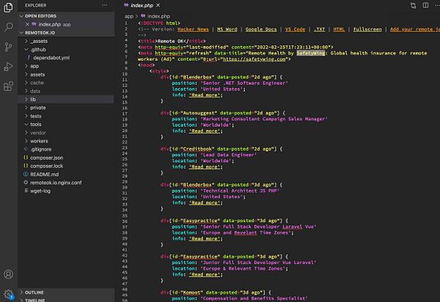Open the Extensions view
The image size is (440, 302).
[9, 86]
